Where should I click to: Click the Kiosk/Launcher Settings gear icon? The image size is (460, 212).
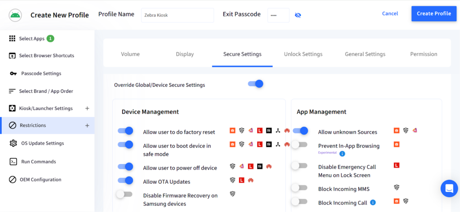point(12,108)
